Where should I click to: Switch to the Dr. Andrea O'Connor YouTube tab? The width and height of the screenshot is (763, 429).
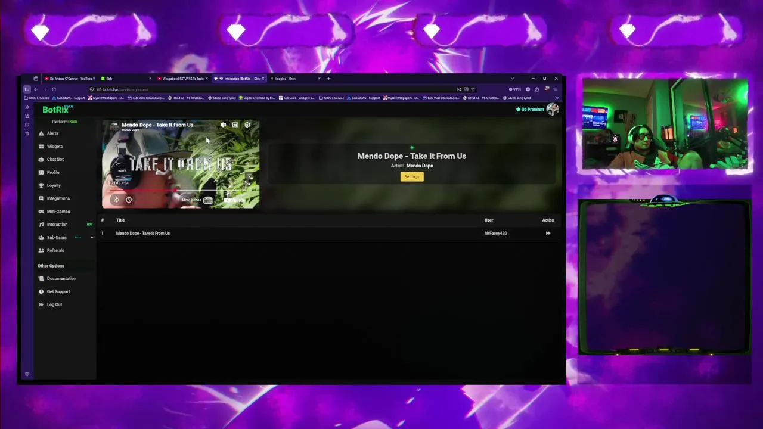point(70,79)
